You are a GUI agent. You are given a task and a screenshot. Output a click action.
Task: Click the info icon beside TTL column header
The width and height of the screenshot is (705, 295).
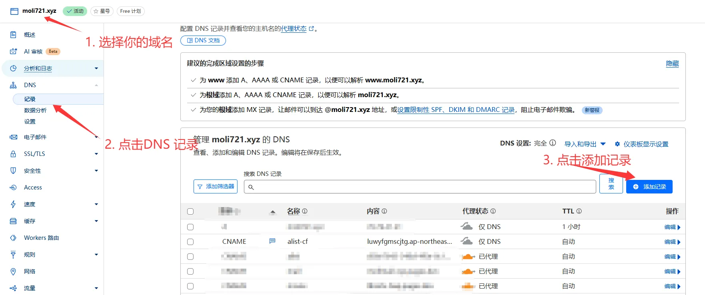click(x=579, y=211)
